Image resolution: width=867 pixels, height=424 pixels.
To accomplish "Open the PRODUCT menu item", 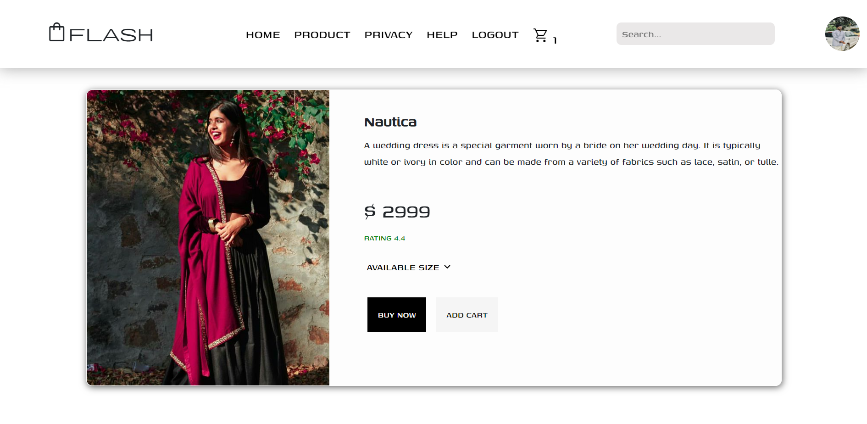I will point(322,35).
